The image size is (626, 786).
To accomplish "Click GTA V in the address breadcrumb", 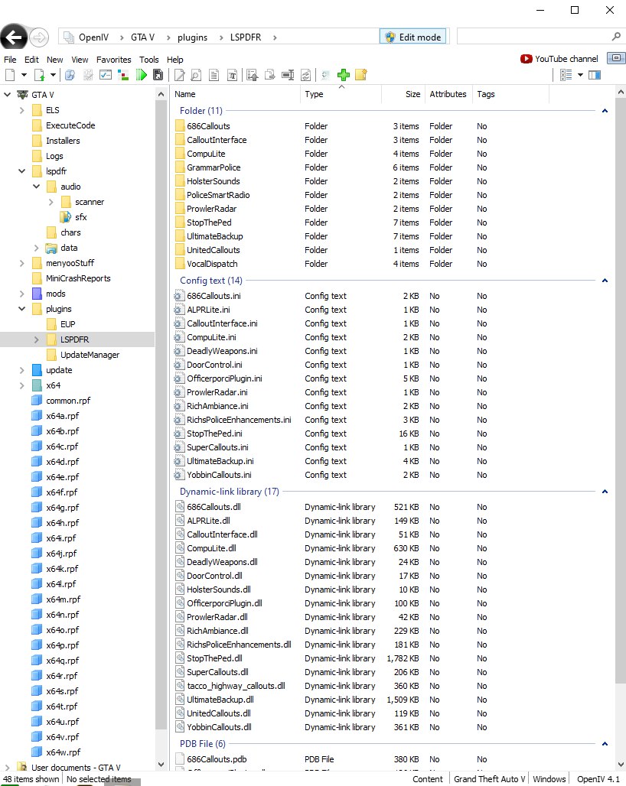I will tap(142, 37).
